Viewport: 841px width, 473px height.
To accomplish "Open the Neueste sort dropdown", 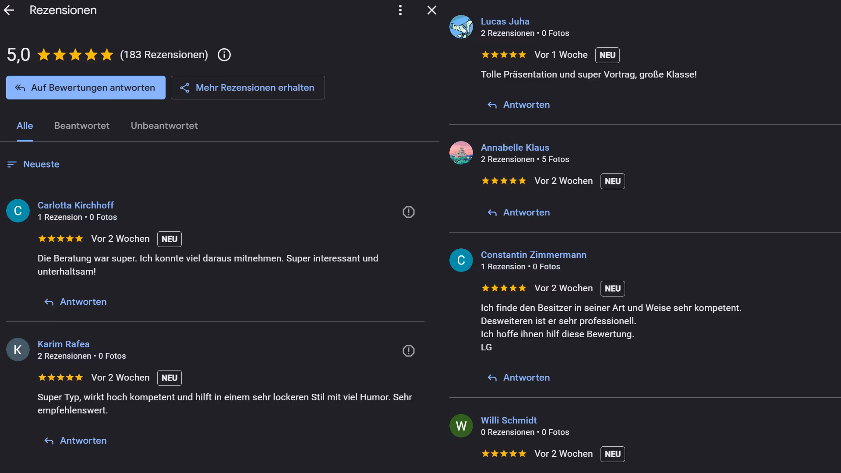I will click(x=34, y=164).
